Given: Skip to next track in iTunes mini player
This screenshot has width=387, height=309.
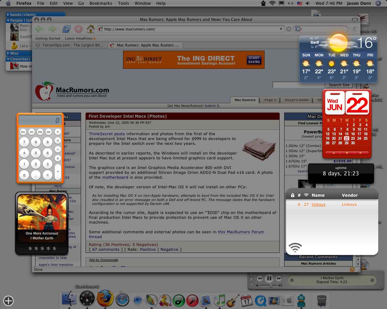Looking at the screenshot, I should pos(278,278).
